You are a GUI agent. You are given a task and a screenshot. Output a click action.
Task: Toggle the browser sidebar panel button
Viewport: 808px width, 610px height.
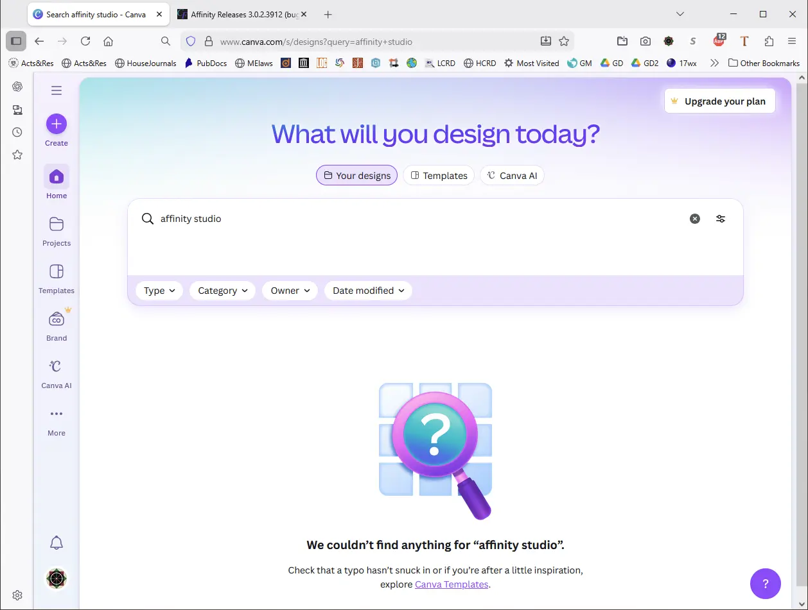16,41
